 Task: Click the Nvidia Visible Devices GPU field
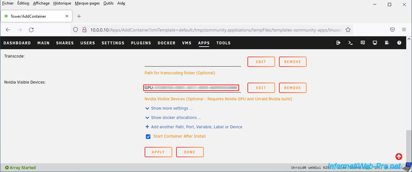coord(191,88)
